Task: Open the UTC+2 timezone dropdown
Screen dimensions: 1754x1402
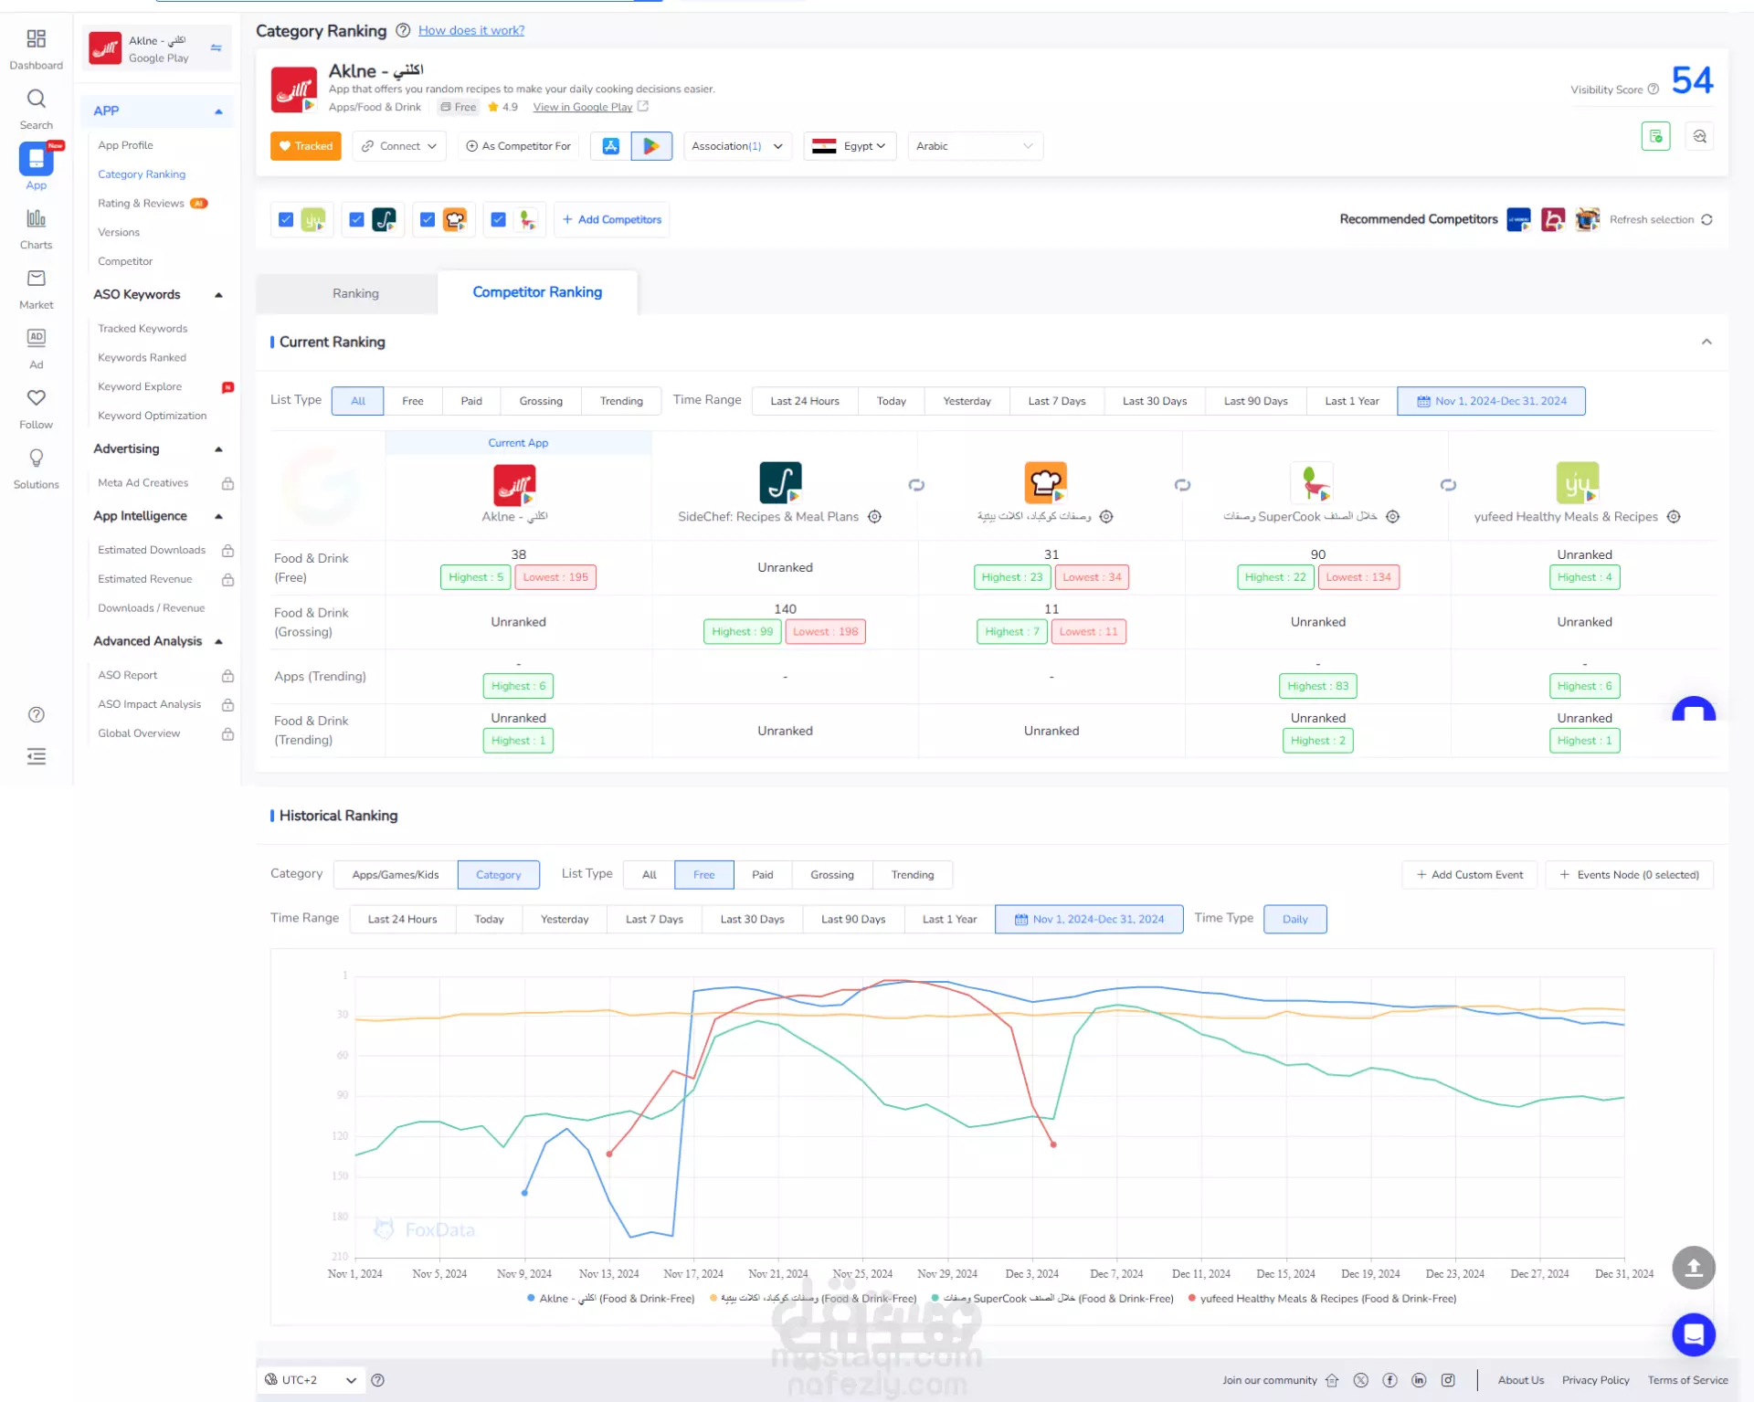Action: tap(311, 1380)
